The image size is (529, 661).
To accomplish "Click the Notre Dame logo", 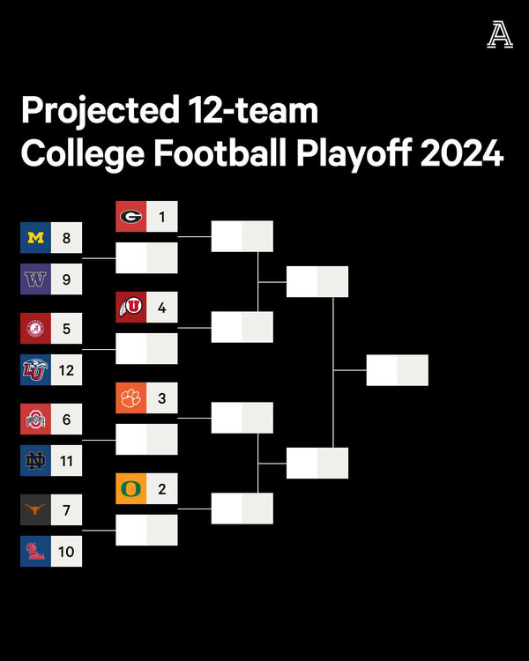I will click(x=35, y=461).
